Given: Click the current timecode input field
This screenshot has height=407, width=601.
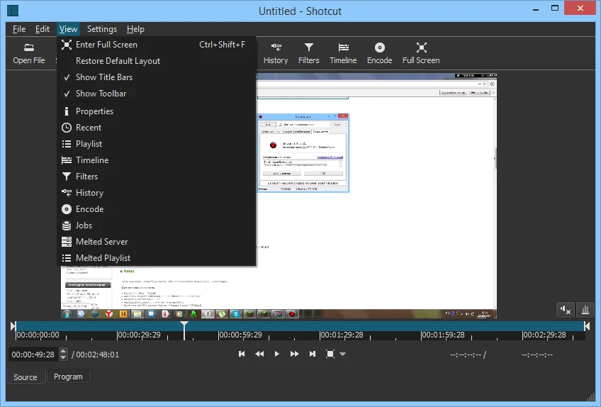Looking at the screenshot, I should click(x=33, y=355).
